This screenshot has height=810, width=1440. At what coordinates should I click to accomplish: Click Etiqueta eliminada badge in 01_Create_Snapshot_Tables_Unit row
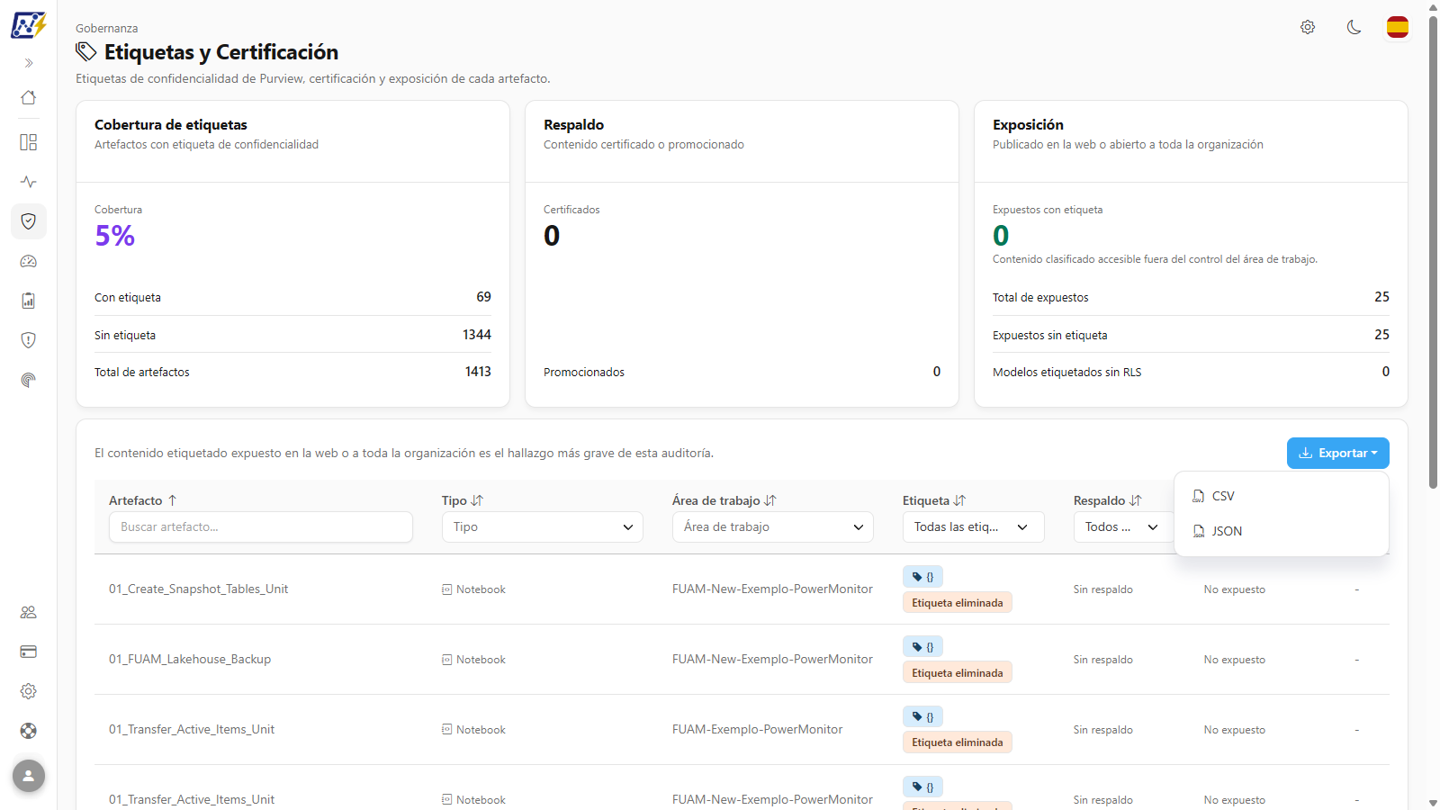958,603
